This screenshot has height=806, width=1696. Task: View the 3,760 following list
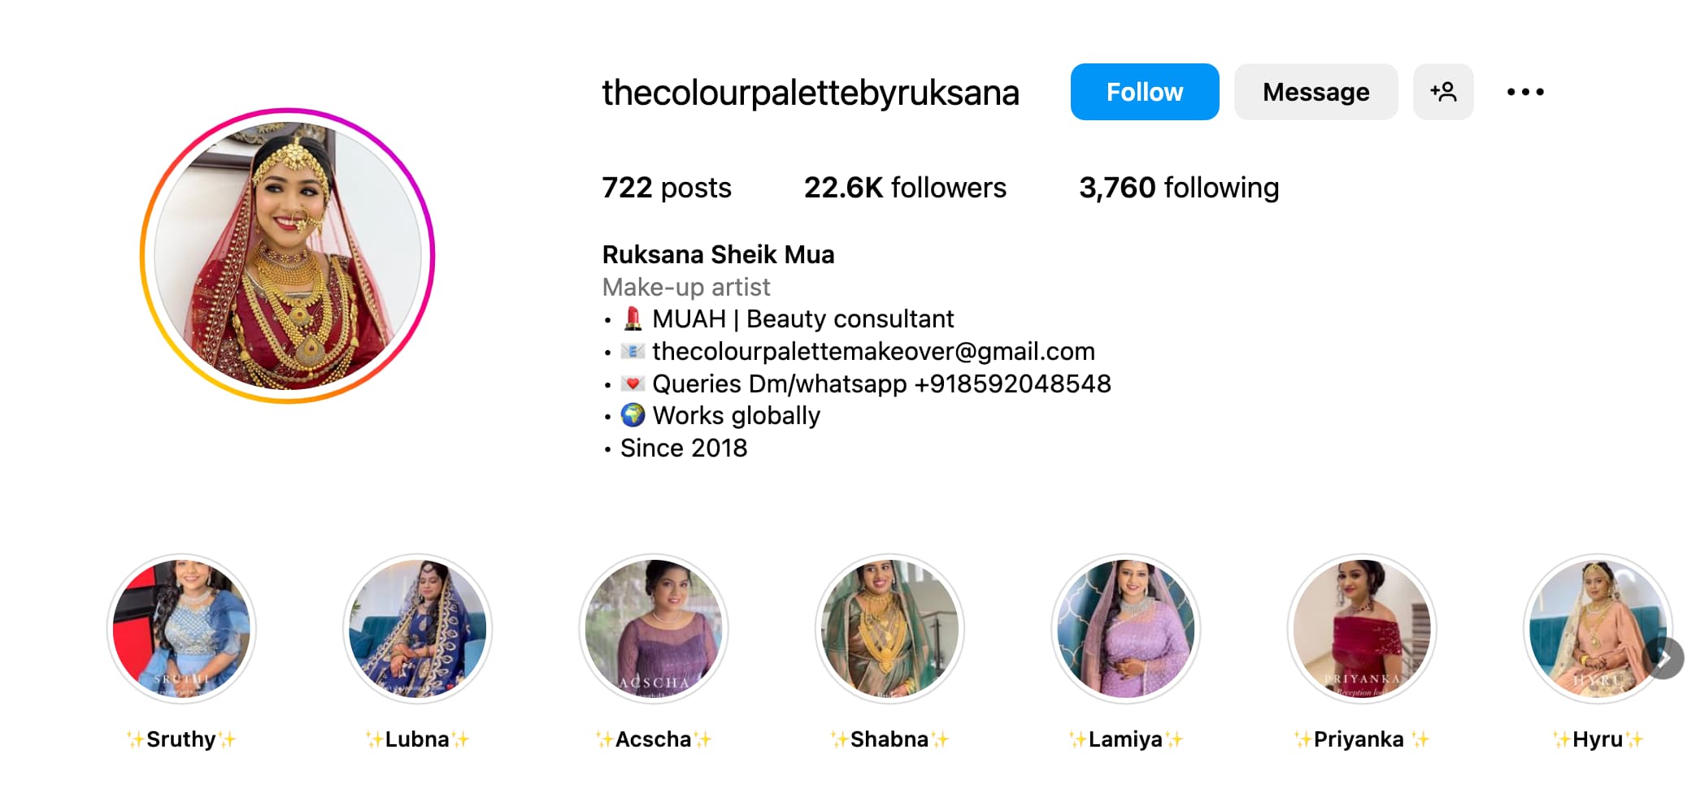click(x=1179, y=188)
